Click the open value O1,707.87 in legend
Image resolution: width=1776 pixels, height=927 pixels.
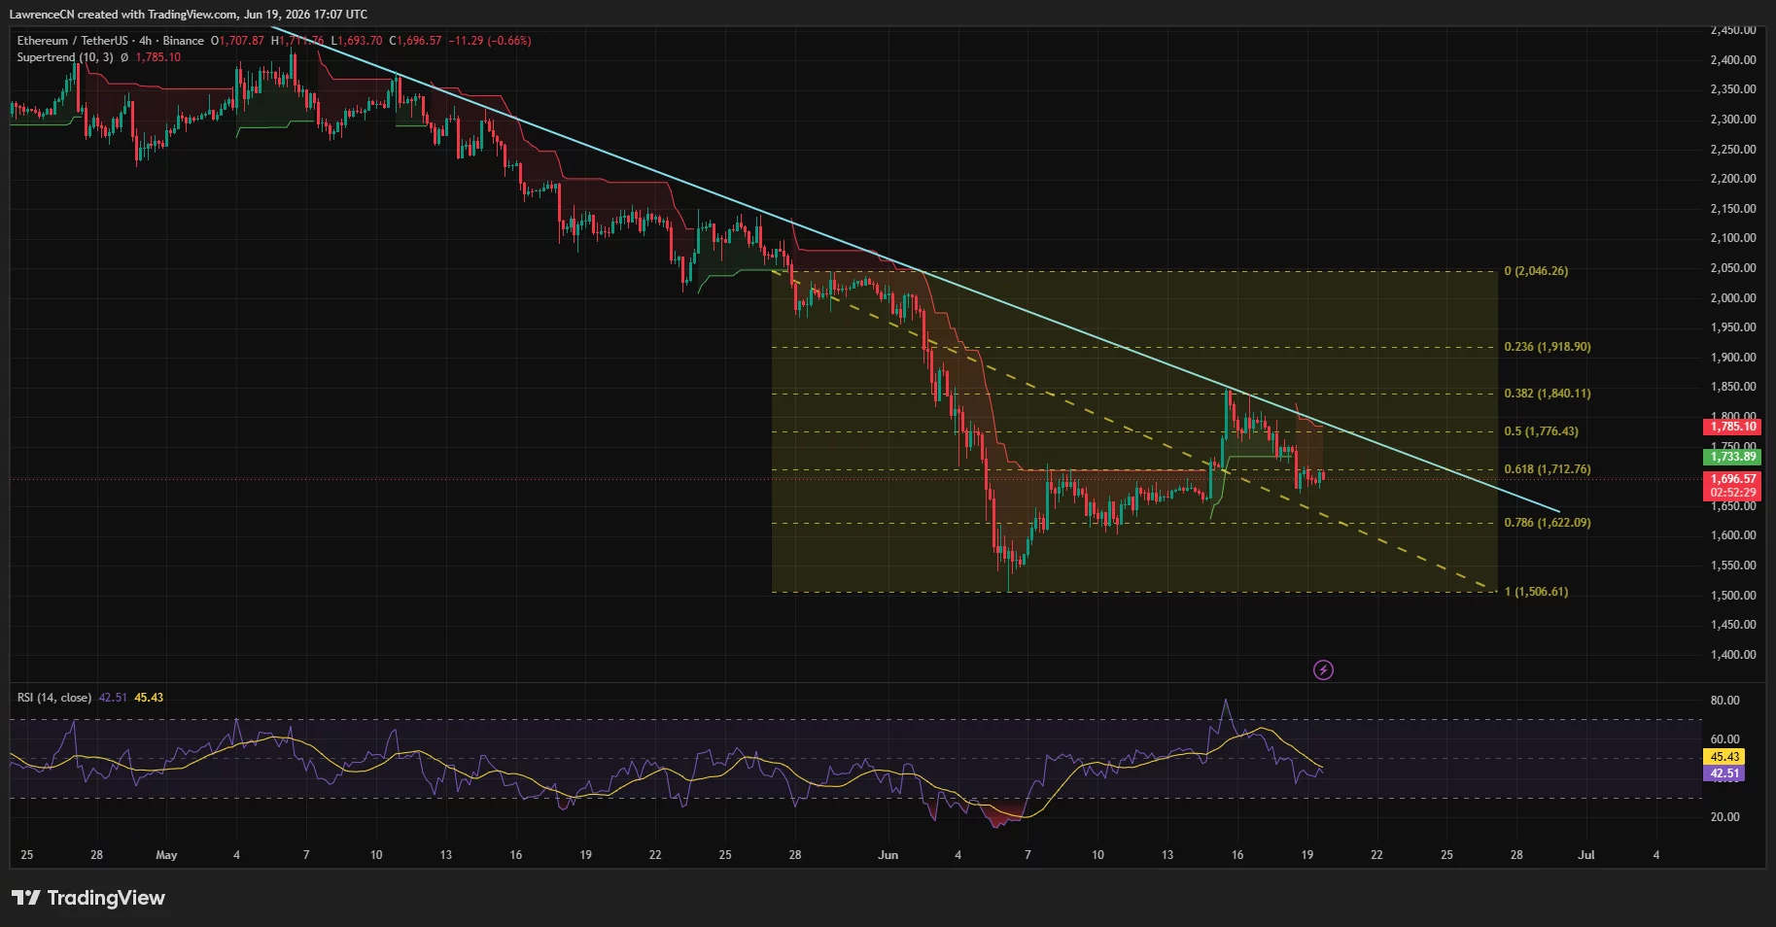(237, 41)
